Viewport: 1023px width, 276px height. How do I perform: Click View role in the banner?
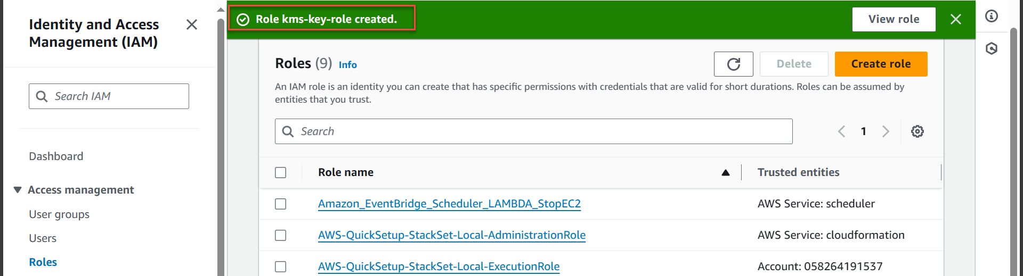[x=894, y=20]
